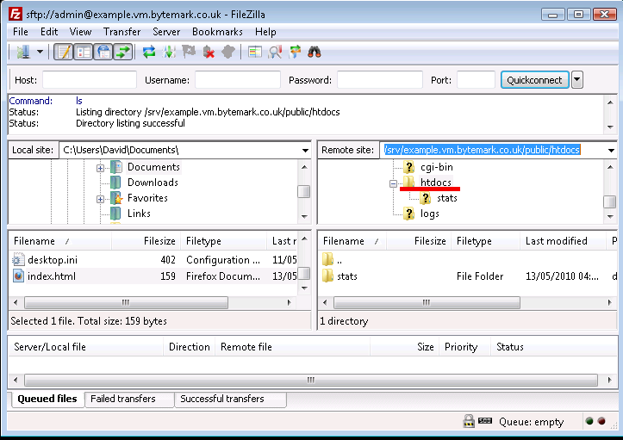
Task: Expand the Documents folder in local tree
Action: (x=100, y=168)
